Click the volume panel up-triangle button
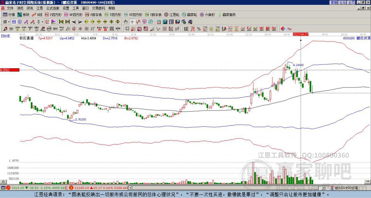 3,181
